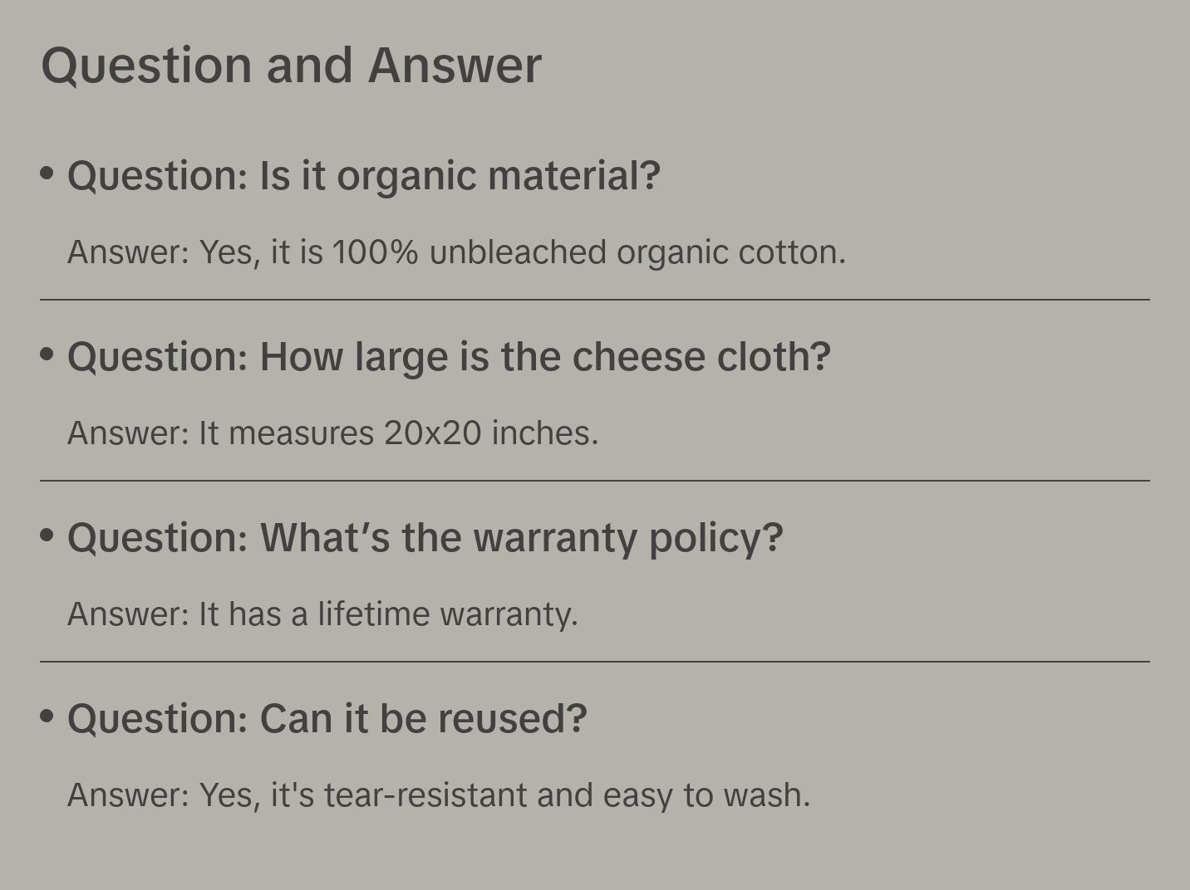Click the "Question and Answer" heading
This screenshot has height=890, width=1190.
click(291, 65)
